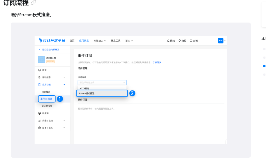Image resolution: width=266 pixels, height=164 pixels.
Task: Expand the 部署与发布 section arrow
Action: (x=64, y=128)
